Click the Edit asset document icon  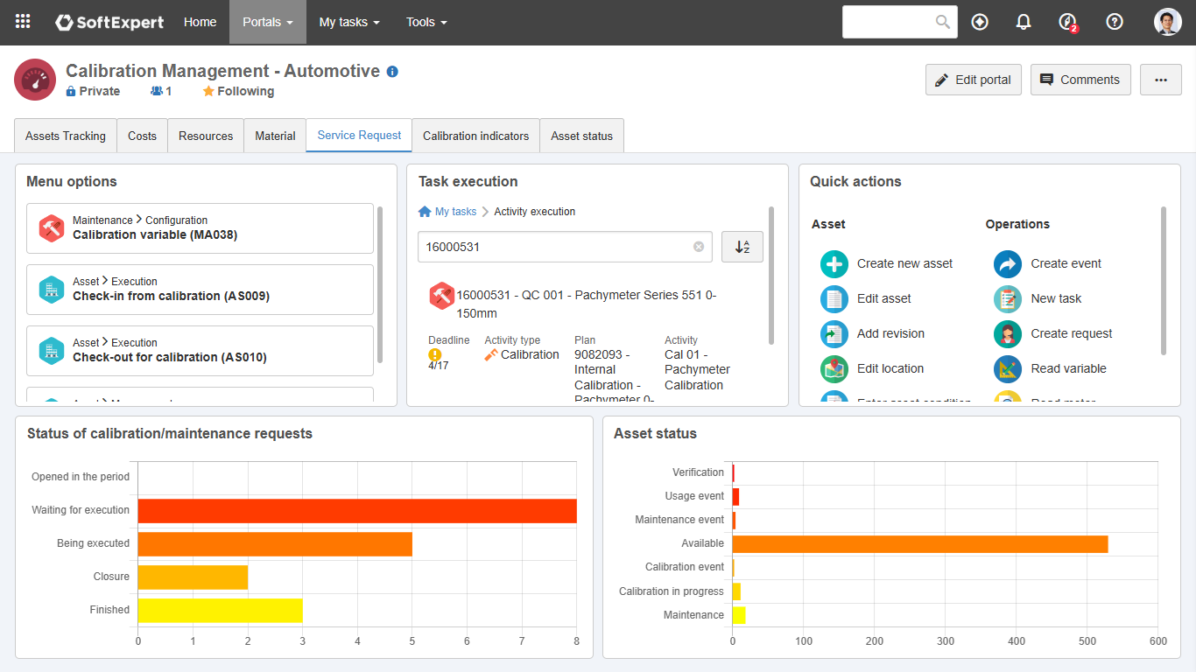coord(834,298)
